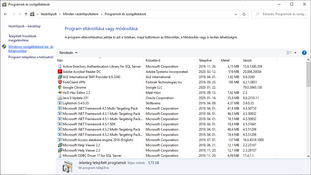Click the Back navigation arrow

click(6, 14)
